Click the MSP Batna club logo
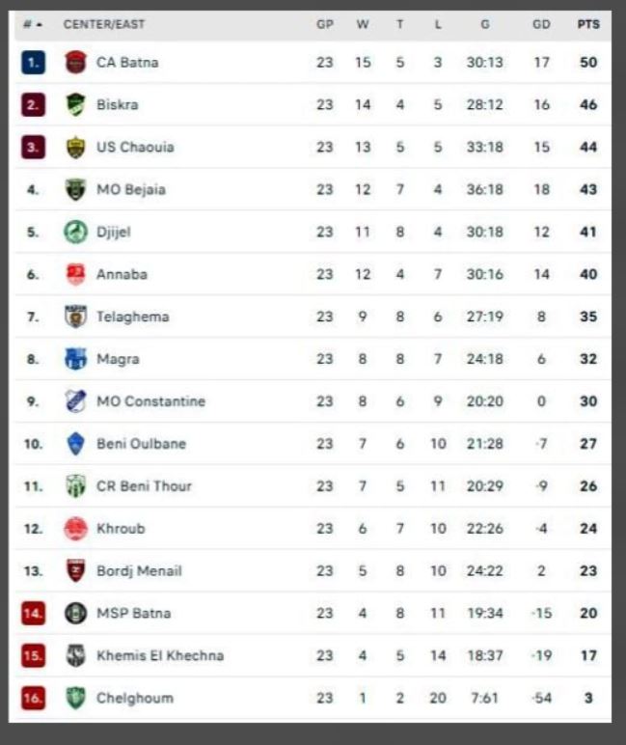This screenshot has width=626, height=745. 75,614
